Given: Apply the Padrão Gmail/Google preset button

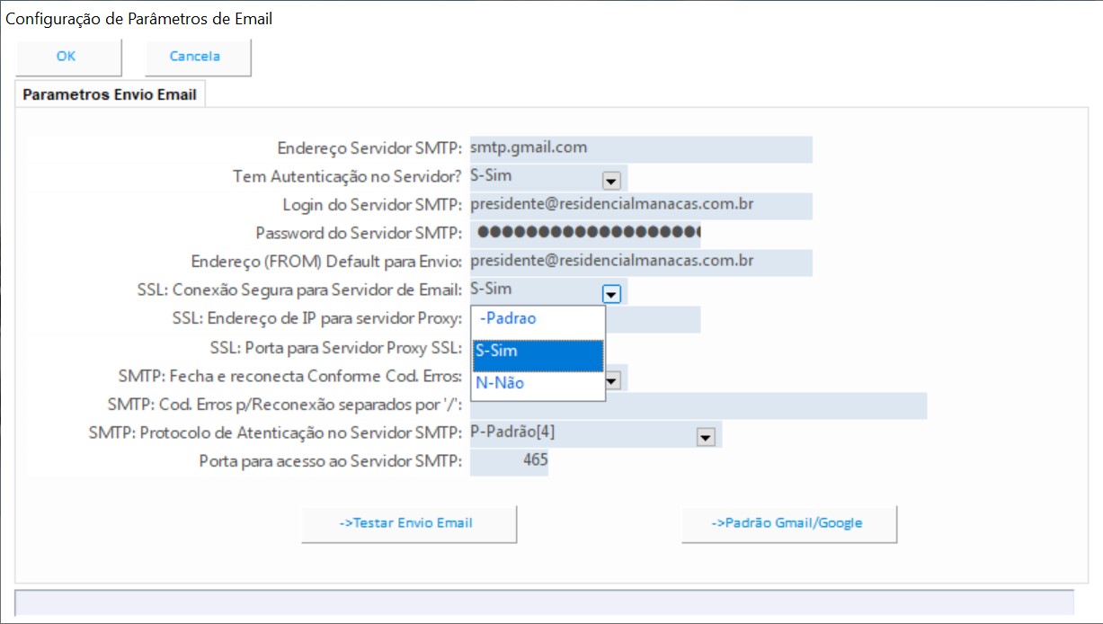Looking at the screenshot, I should click(x=787, y=523).
